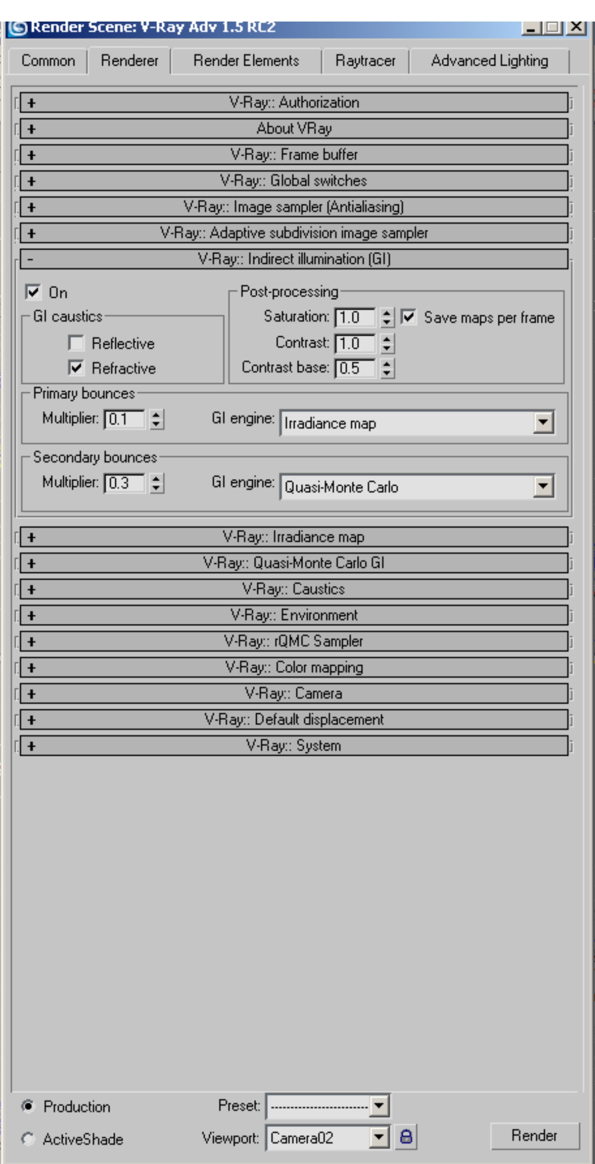Image resolution: width=595 pixels, height=1164 pixels.
Task: Click the Render Scene window icon
Action: [x=18, y=28]
